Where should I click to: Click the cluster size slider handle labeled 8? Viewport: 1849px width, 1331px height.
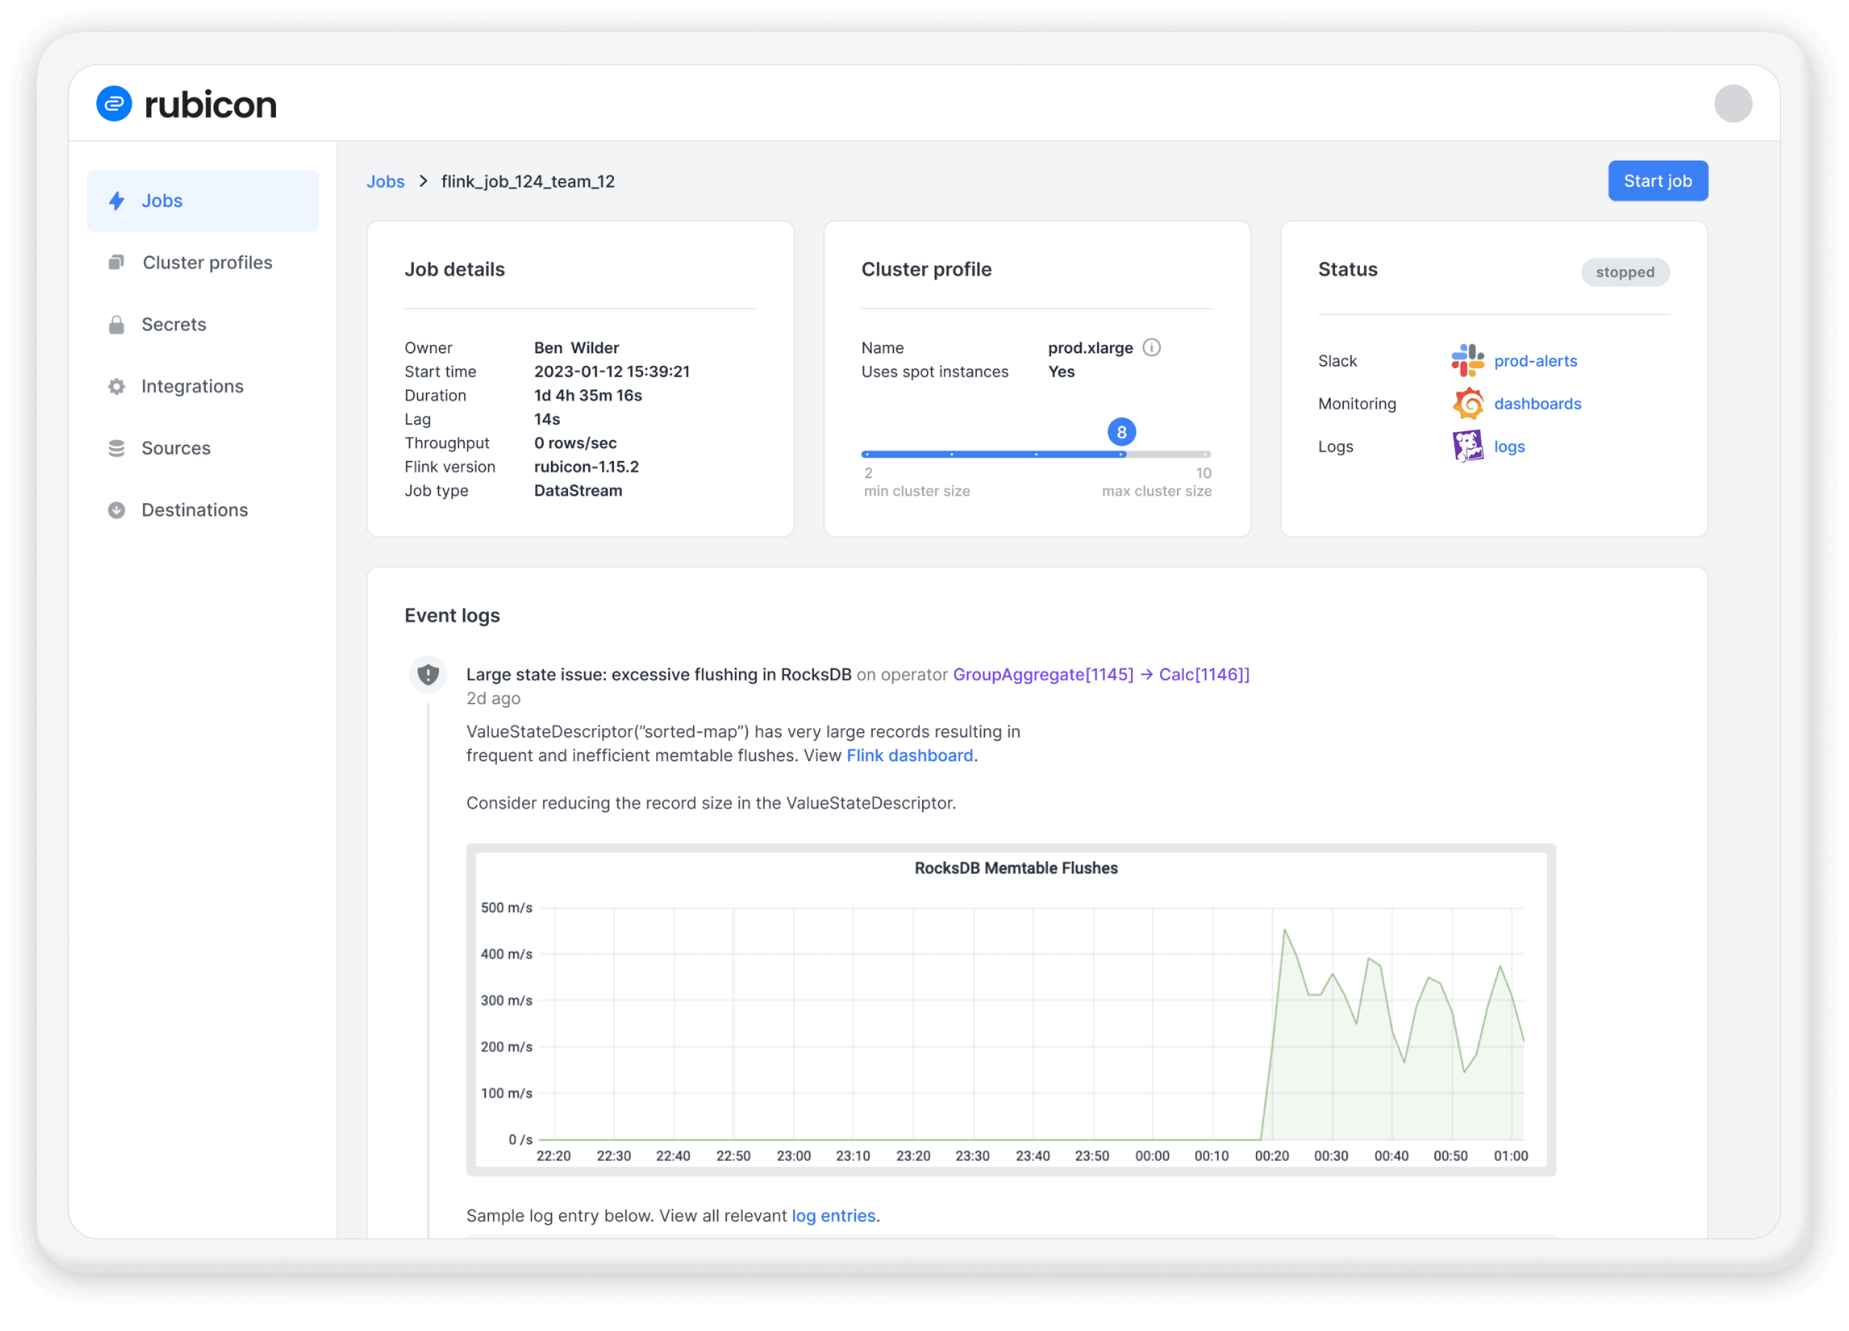(x=1122, y=432)
